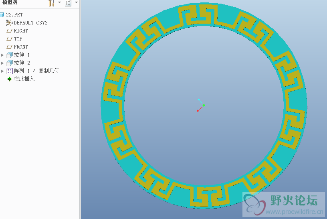This screenshot has width=327, height=219.
Task: Select the TOP datum plane label
Action: pyautogui.click(x=18, y=39)
